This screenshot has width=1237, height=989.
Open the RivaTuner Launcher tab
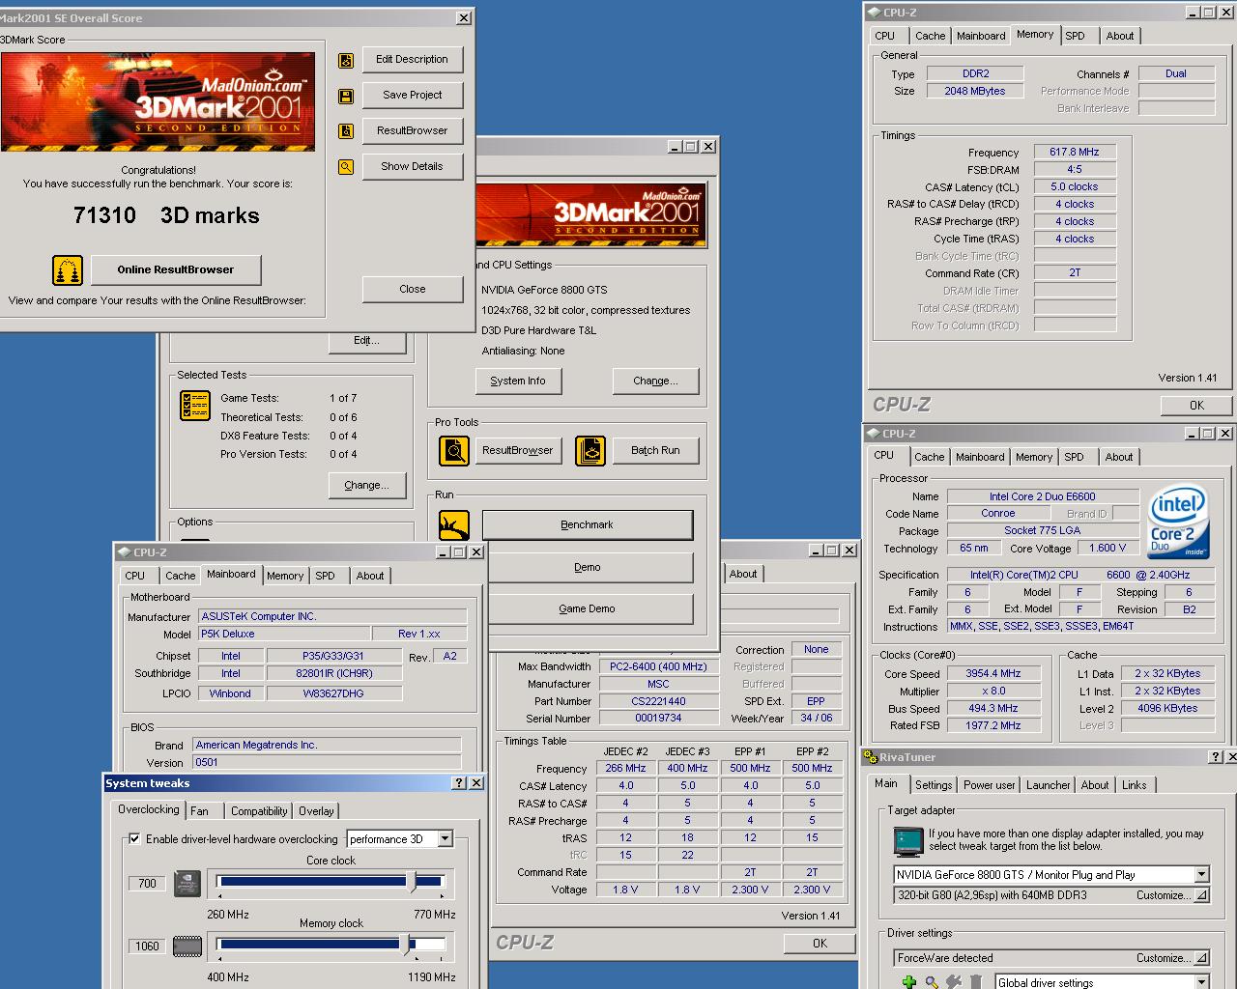click(x=1049, y=785)
